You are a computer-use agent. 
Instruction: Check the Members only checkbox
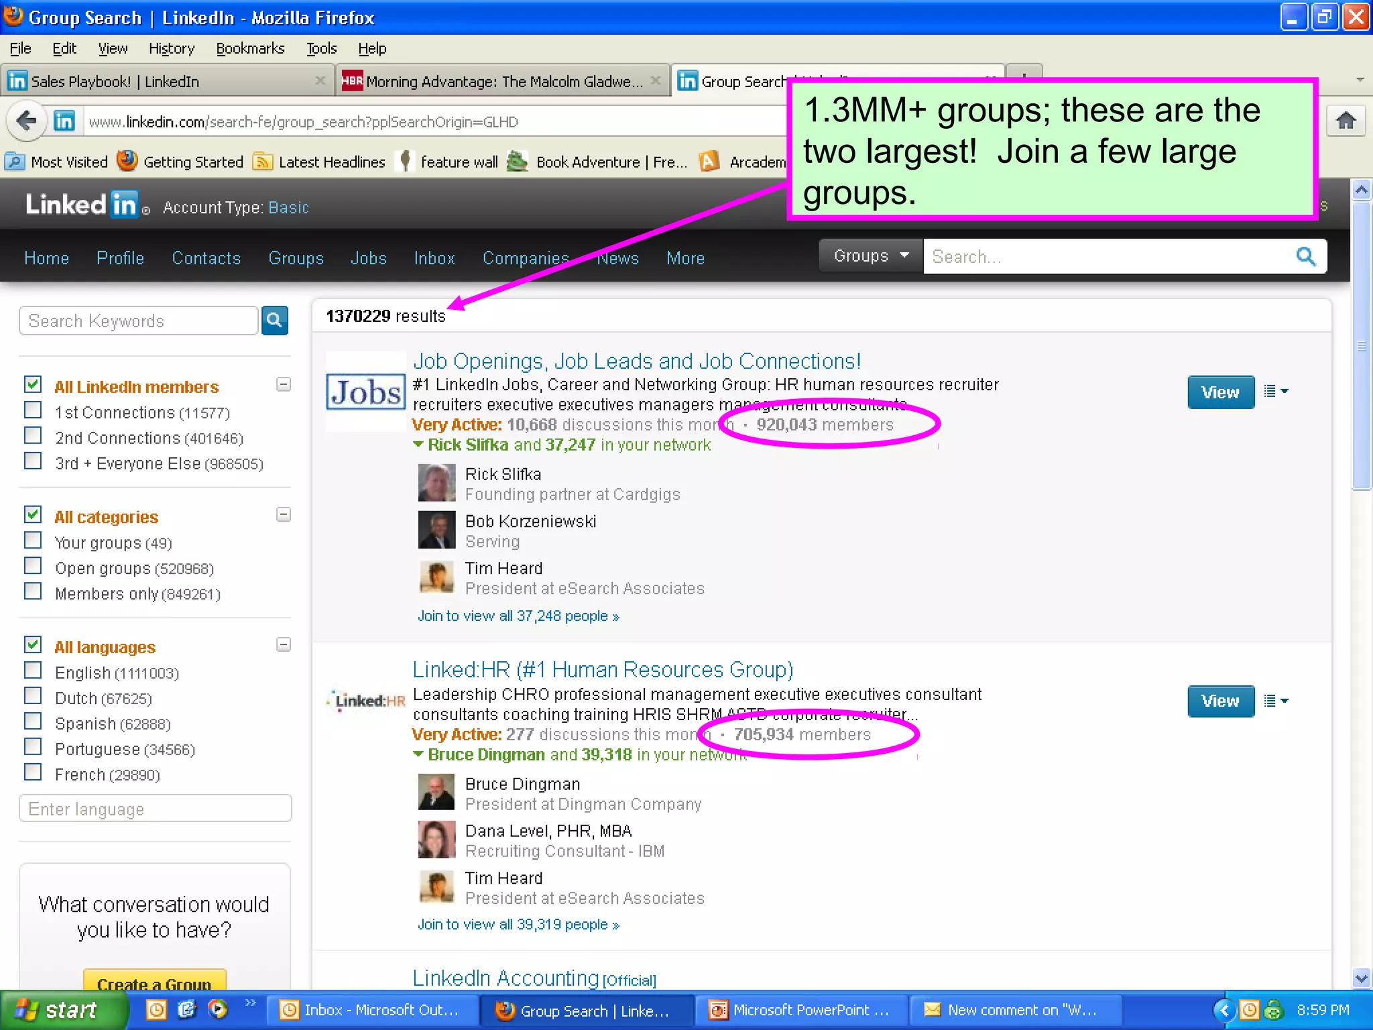(x=33, y=591)
